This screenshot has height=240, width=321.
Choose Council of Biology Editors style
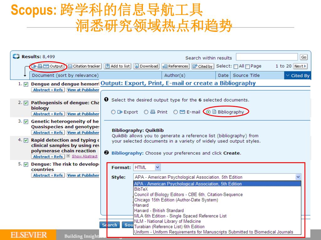(x=217, y=194)
